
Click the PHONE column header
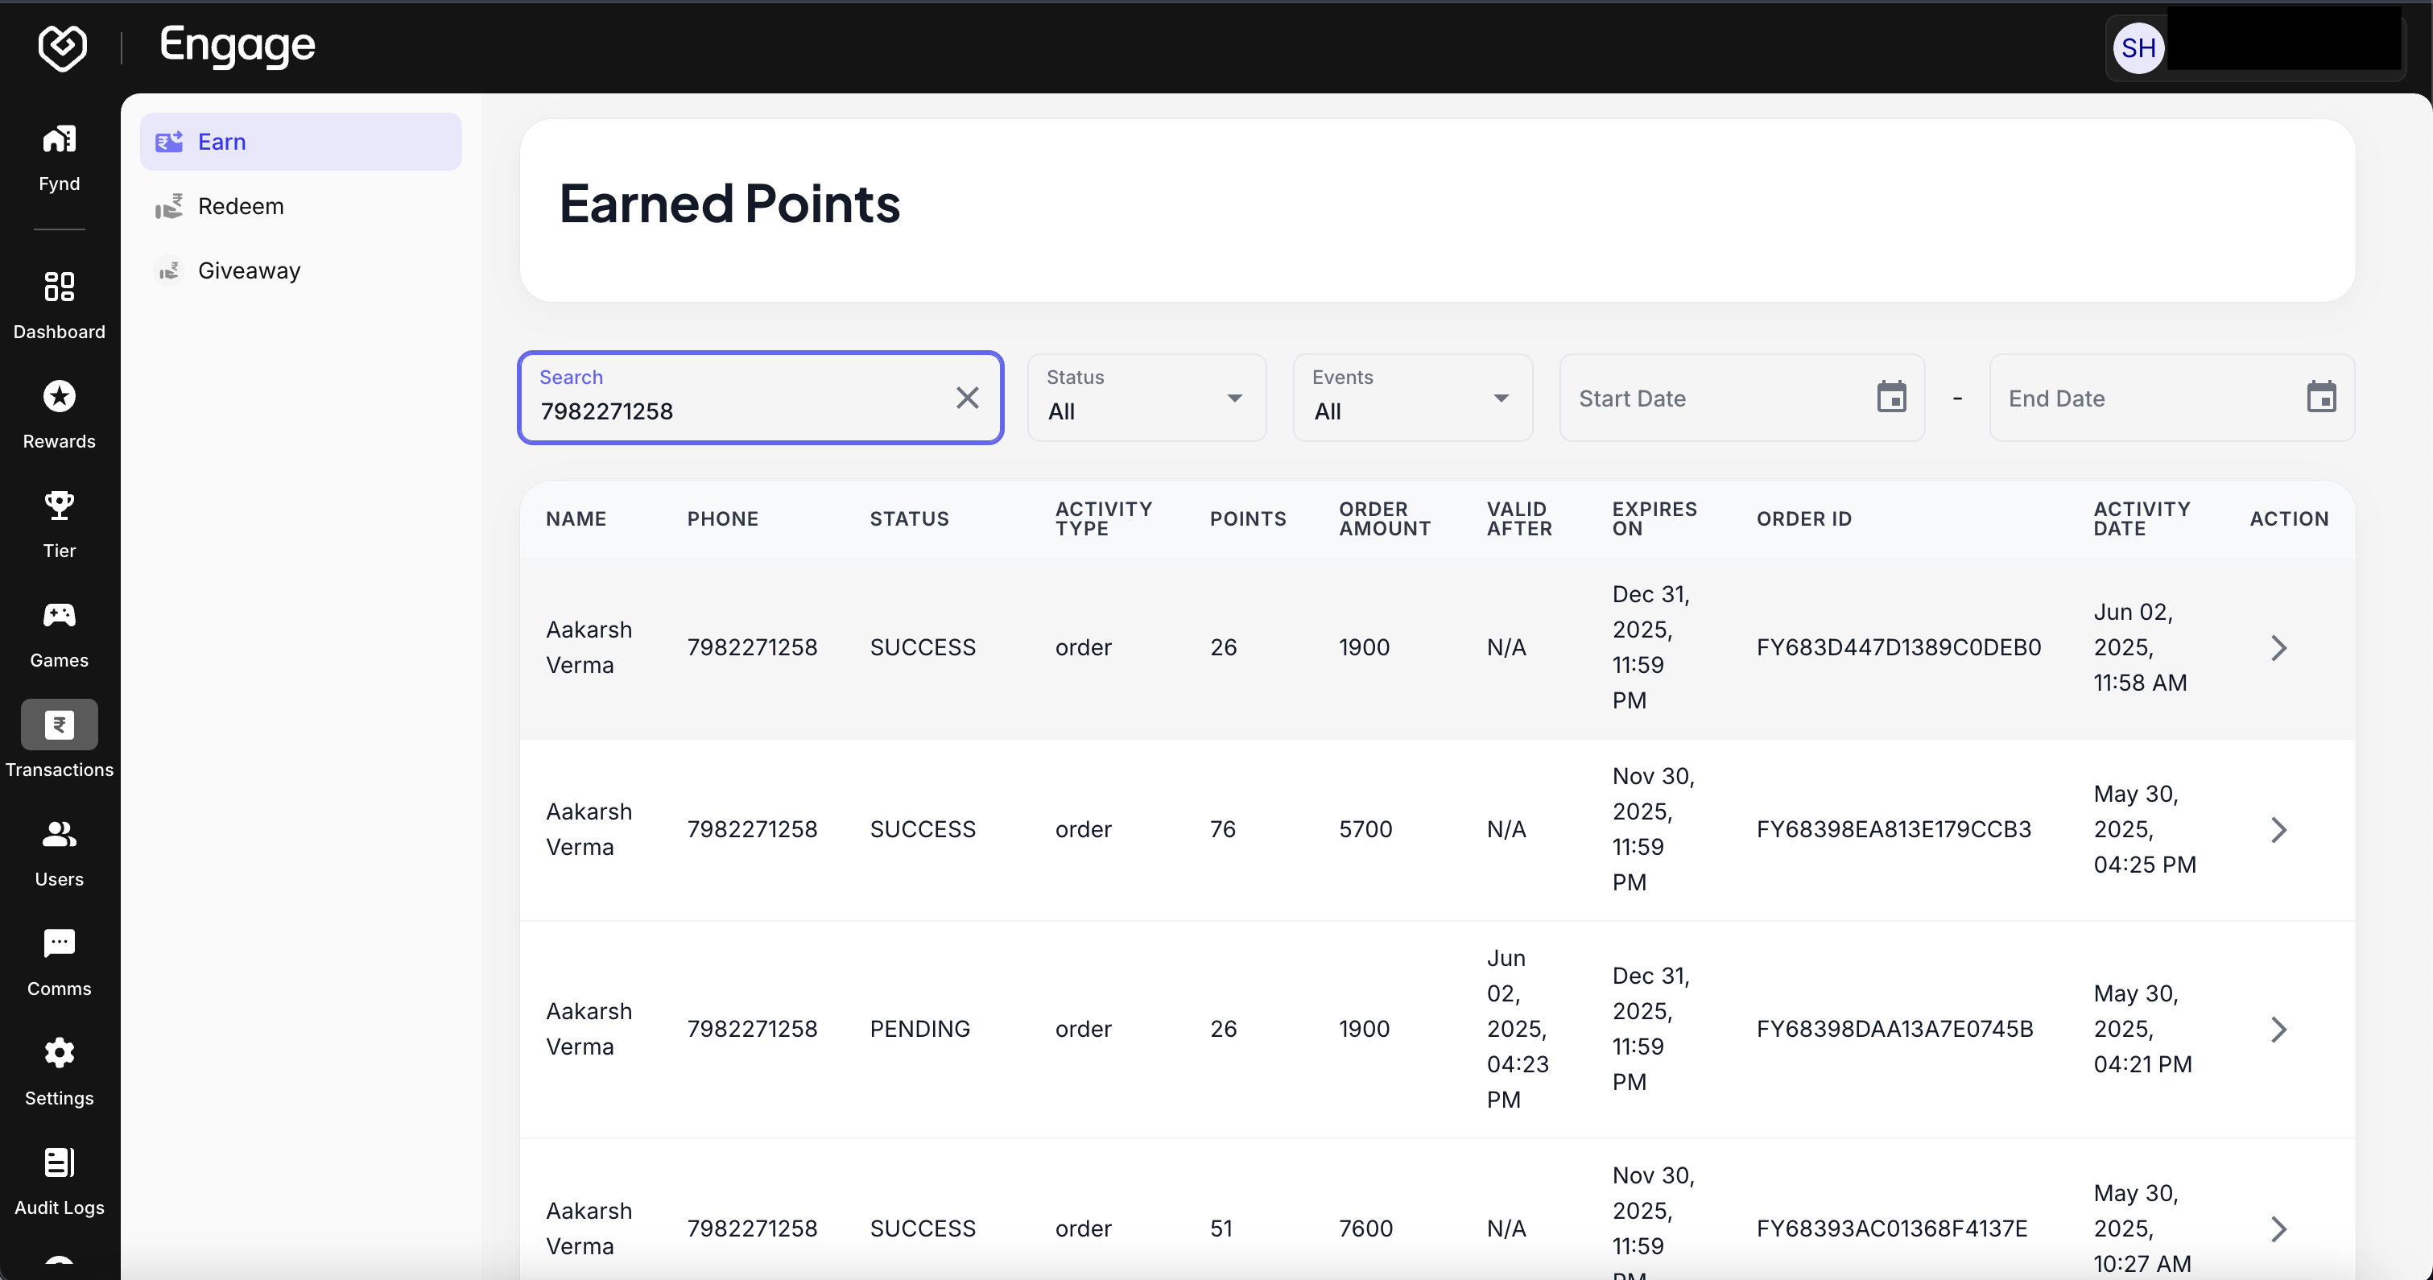(x=722, y=518)
